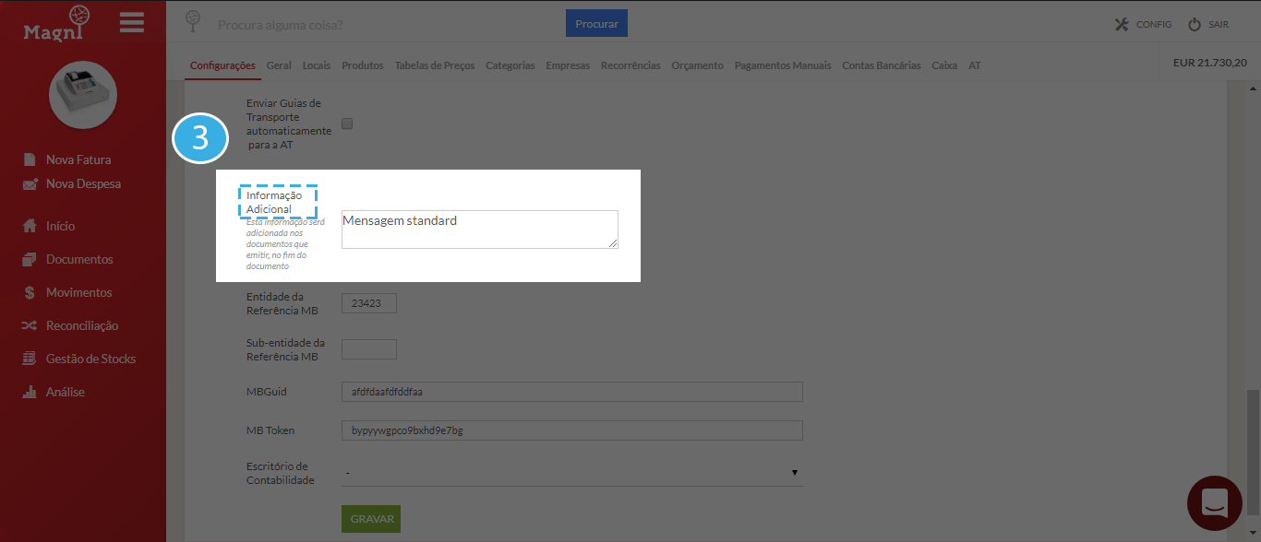Click the SAIR power icon
The width and height of the screenshot is (1261, 542).
(1195, 24)
